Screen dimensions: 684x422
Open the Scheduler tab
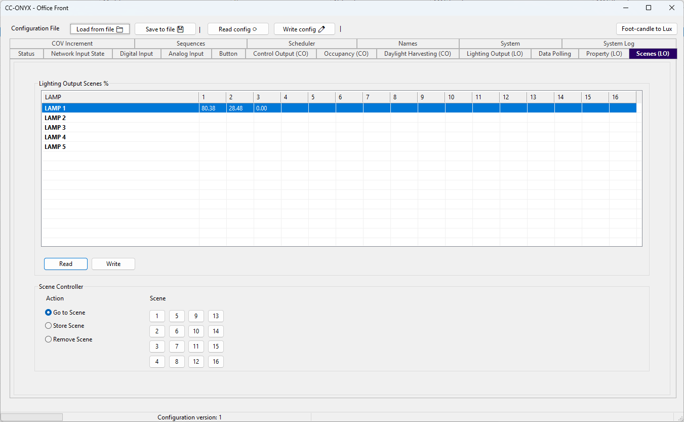click(x=302, y=44)
